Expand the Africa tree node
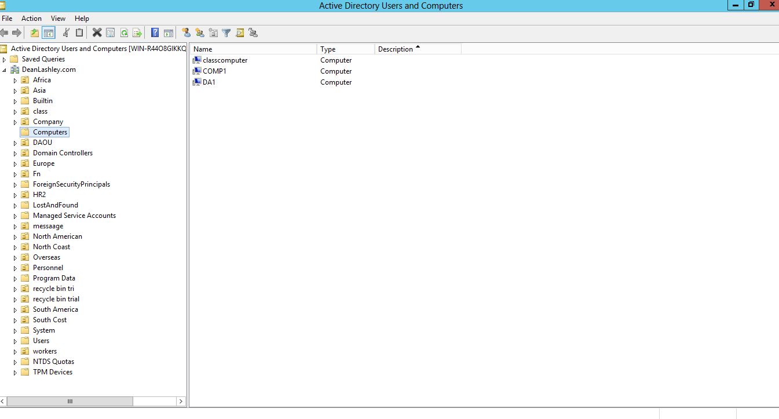The height and width of the screenshot is (419, 779). click(16, 81)
